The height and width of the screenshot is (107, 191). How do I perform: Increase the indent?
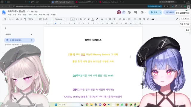pyautogui.click(x=144, y=19)
